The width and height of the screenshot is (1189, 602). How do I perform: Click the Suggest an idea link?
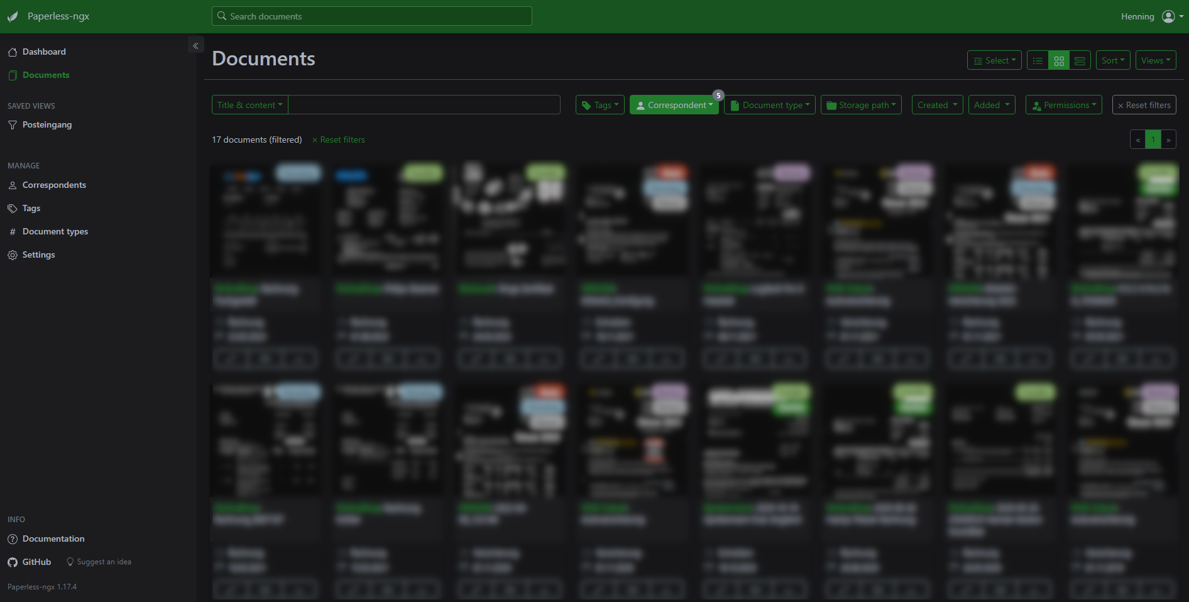tap(104, 562)
